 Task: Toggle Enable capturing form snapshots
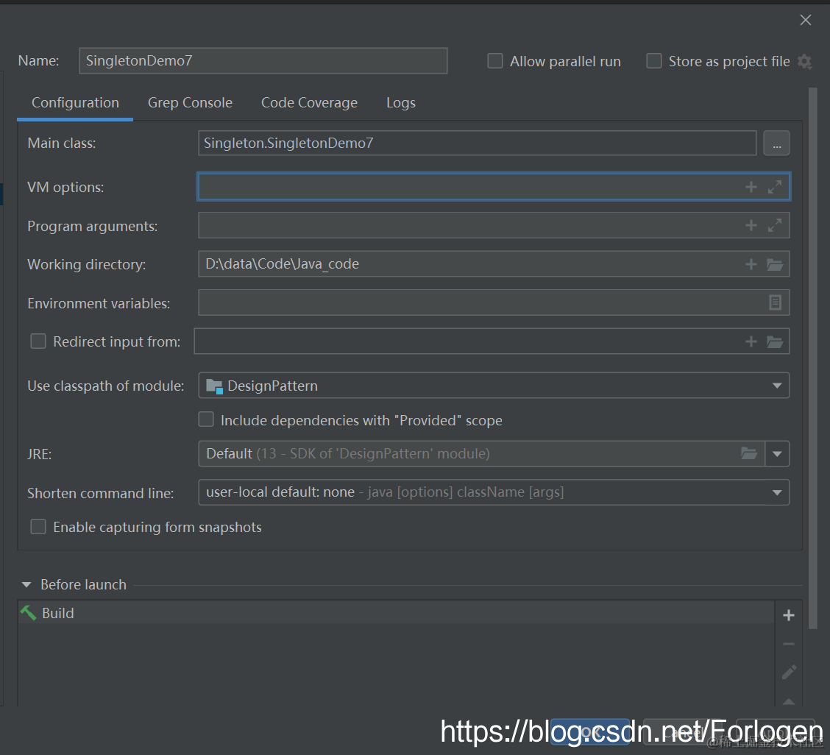[x=38, y=526]
